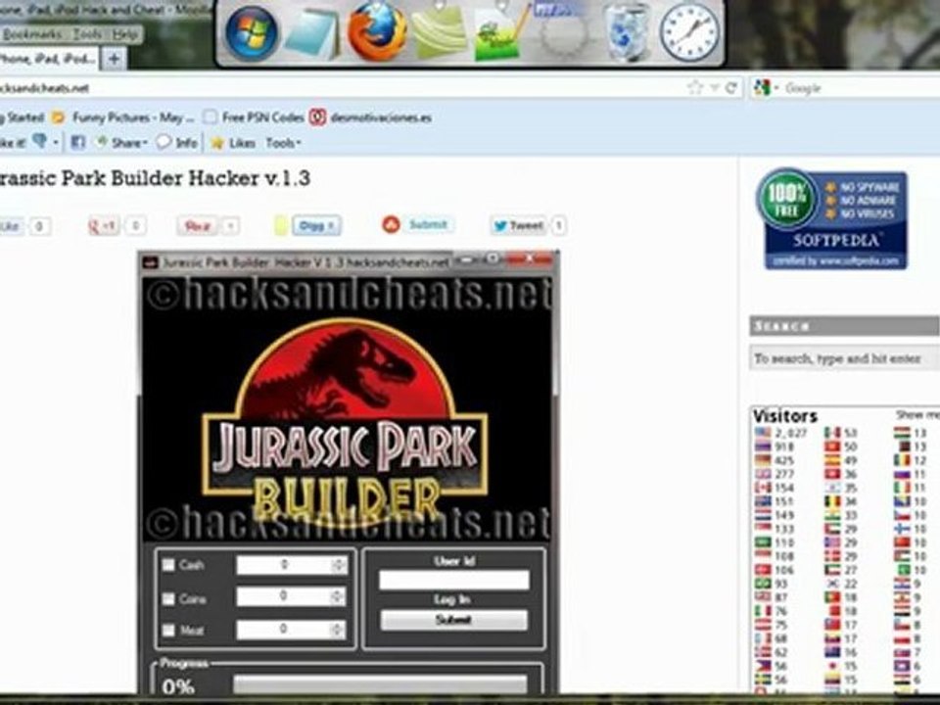Click the Jurassic Park Builder logo image
Screen dimensions: 940x705
(346, 425)
